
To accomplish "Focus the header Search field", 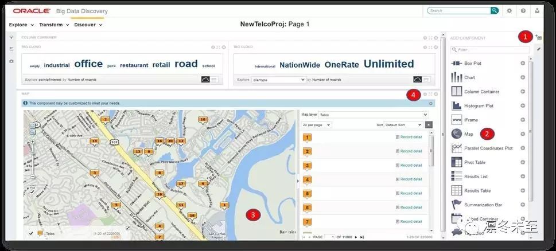I will coord(458,11).
